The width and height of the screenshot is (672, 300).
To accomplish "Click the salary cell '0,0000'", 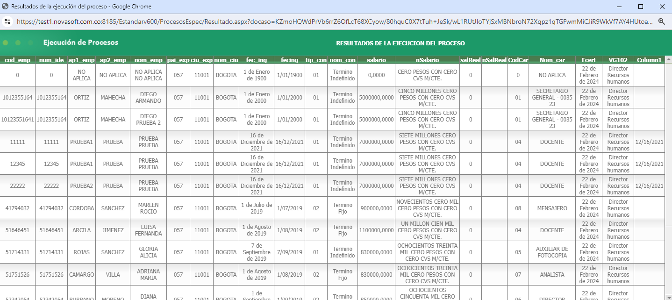I will (x=377, y=75).
